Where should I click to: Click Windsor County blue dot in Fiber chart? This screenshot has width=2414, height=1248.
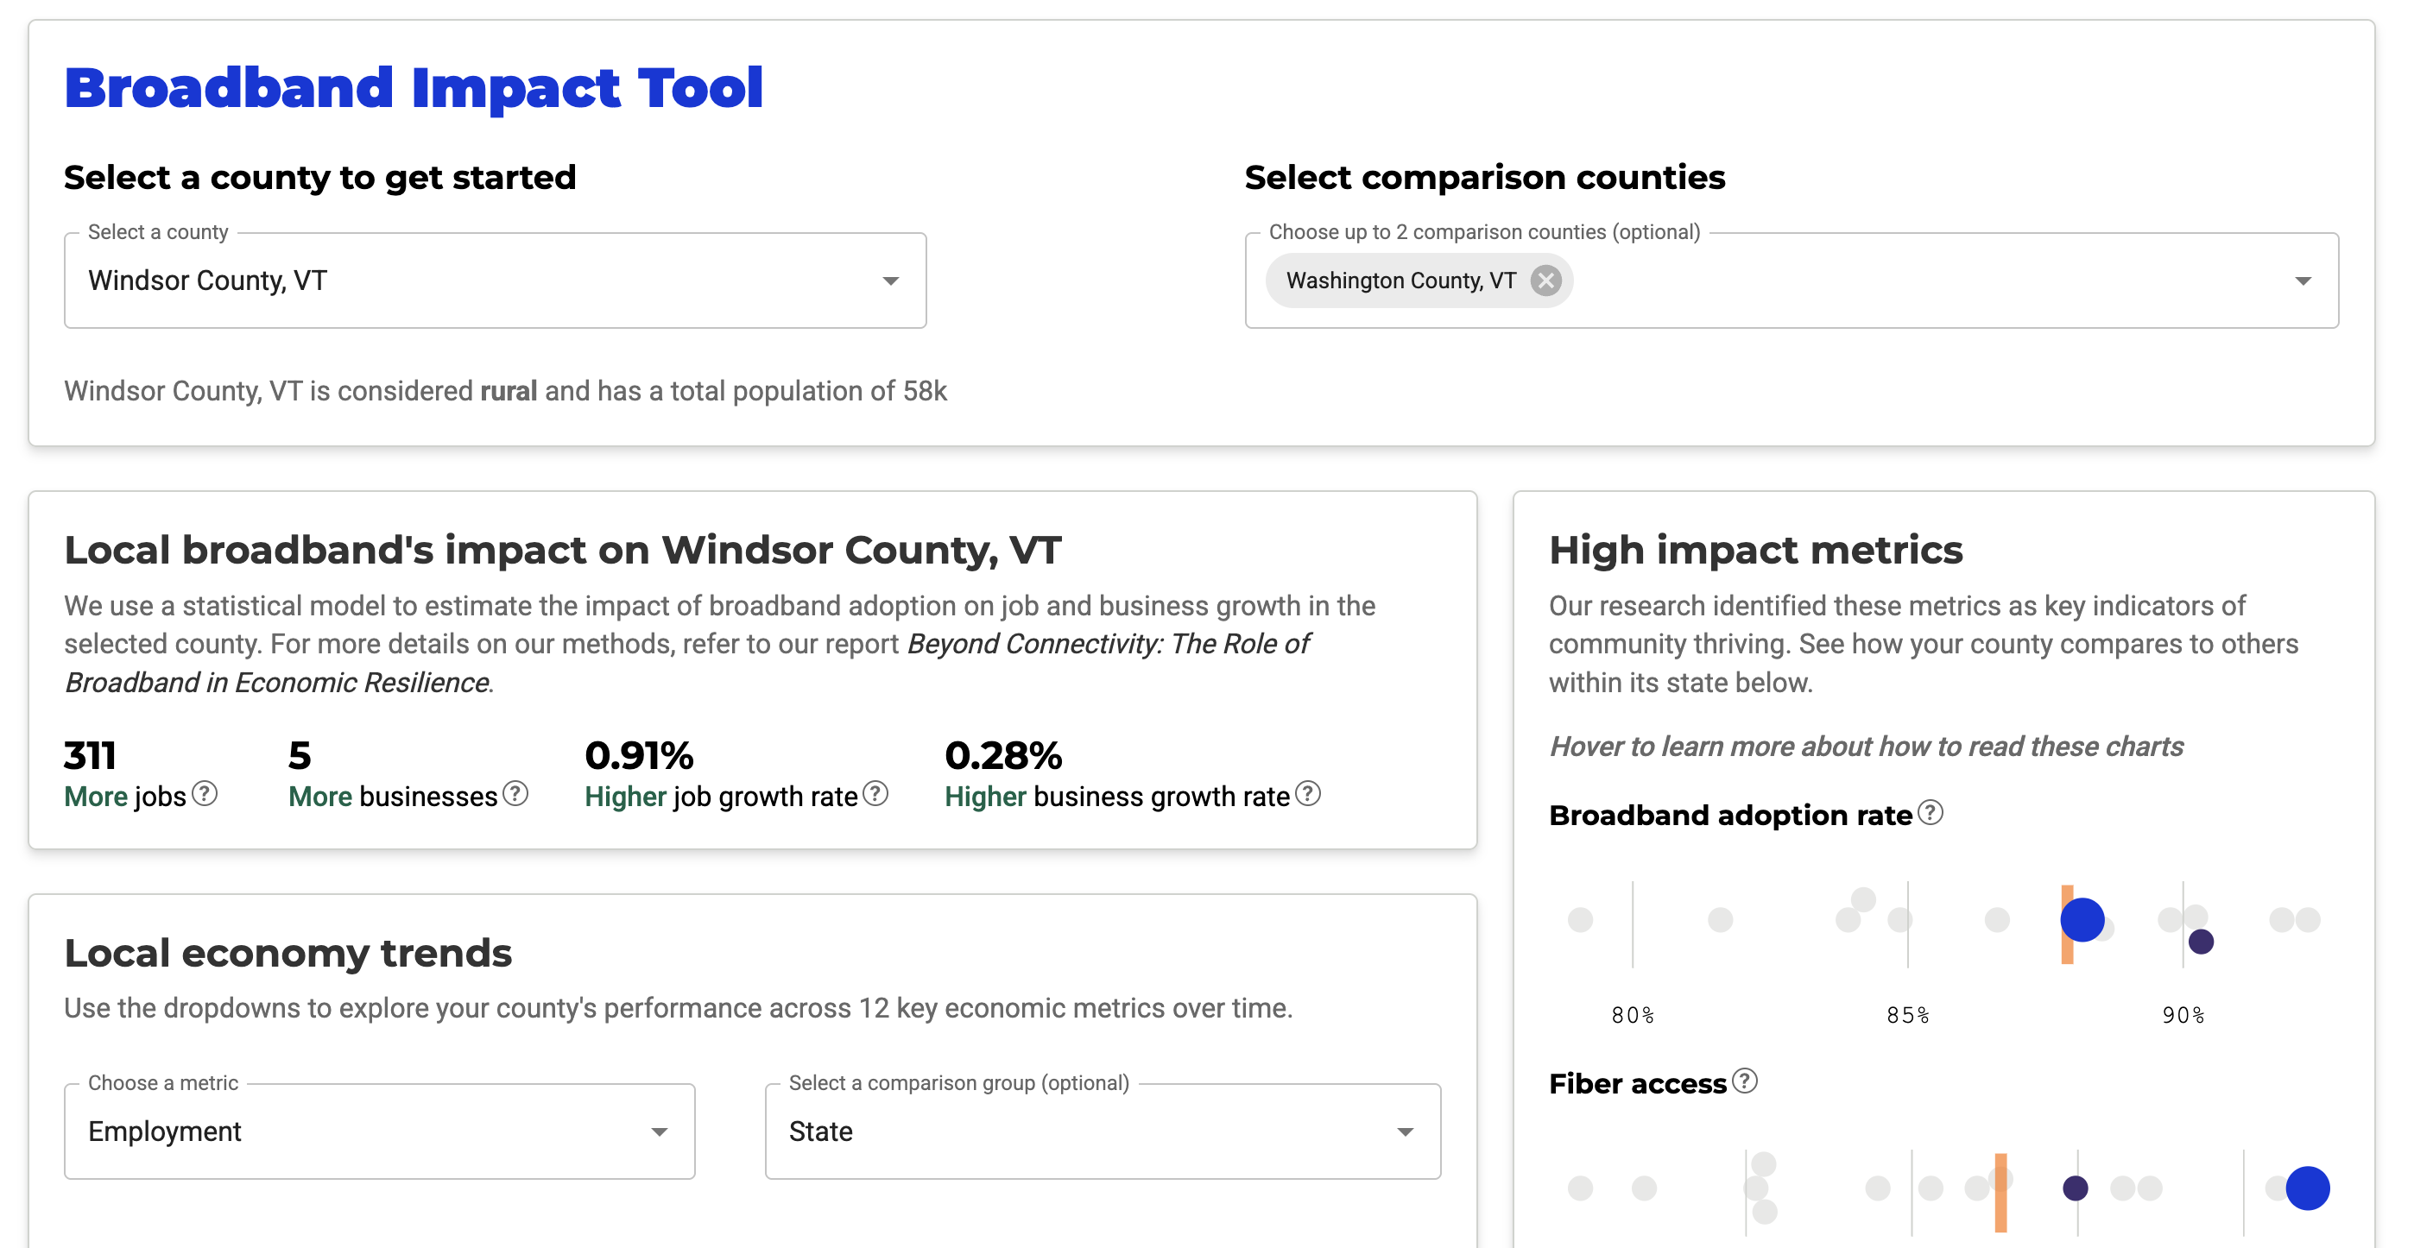[2307, 1188]
